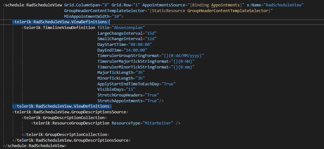Click the highlighted closing RadScheduleView.ViewDefinitions tag
The image size is (324, 149).
[x=62, y=106]
